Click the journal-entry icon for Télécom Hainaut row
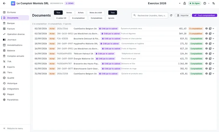Image resolution: width=219 pixels, height=132 pixels. coord(210,54)
